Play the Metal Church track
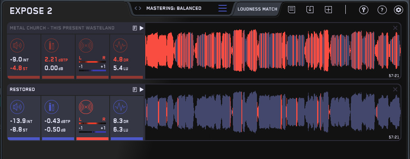Viewport: 410px width, 159px height. point(142,28)
